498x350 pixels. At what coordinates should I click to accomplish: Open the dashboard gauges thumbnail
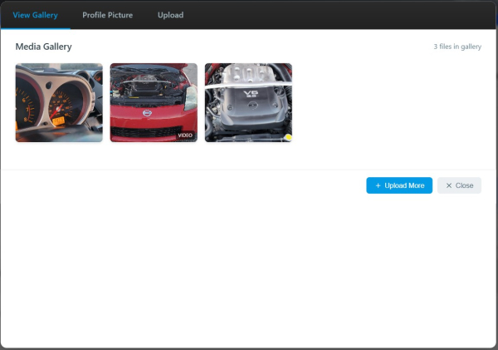tap(59, 102)
